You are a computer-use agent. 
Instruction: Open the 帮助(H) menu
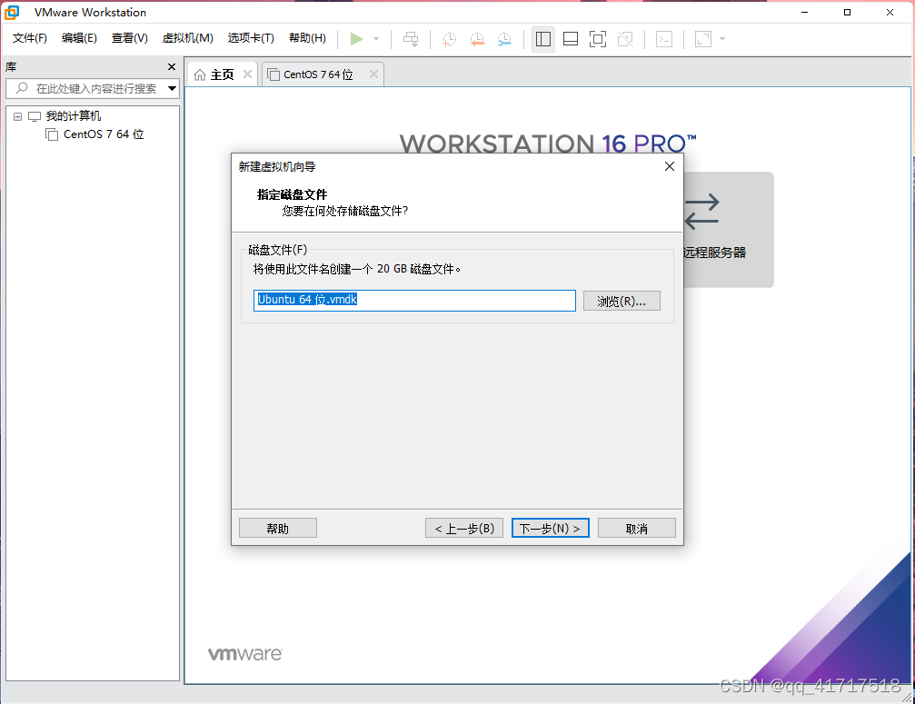point(307,38)
